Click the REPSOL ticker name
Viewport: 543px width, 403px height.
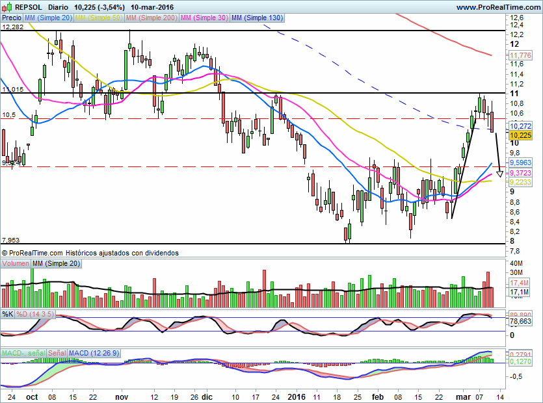(x=29, y=7)
